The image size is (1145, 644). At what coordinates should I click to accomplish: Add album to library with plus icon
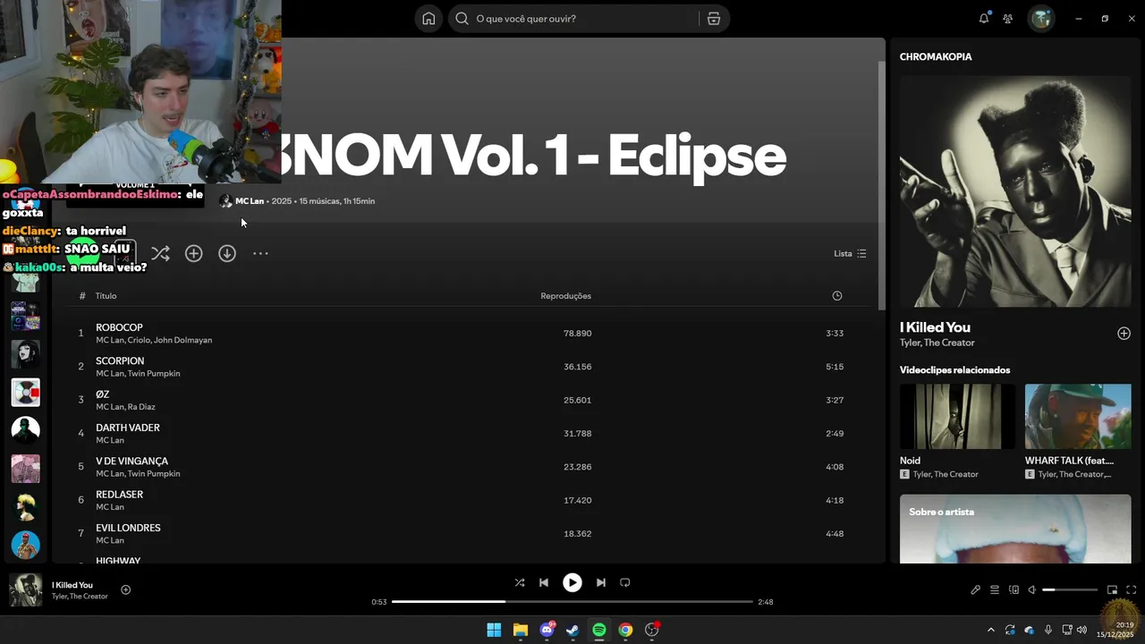[x=194, y=254]
